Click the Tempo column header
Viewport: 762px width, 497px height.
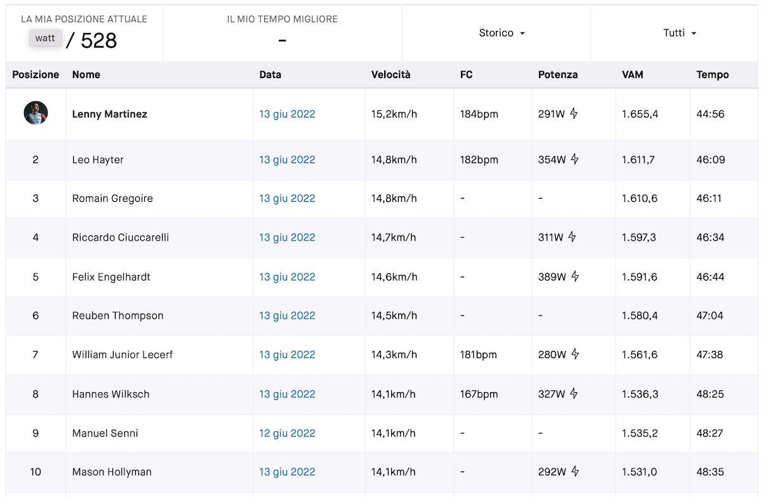pyautogui.click(x=712, y=74)
